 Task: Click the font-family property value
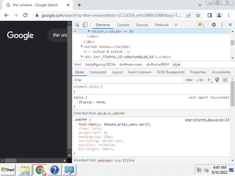click(127, 124)
